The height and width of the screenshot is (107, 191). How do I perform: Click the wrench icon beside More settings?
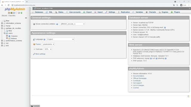pyautogui.click(x=34, y=54)
